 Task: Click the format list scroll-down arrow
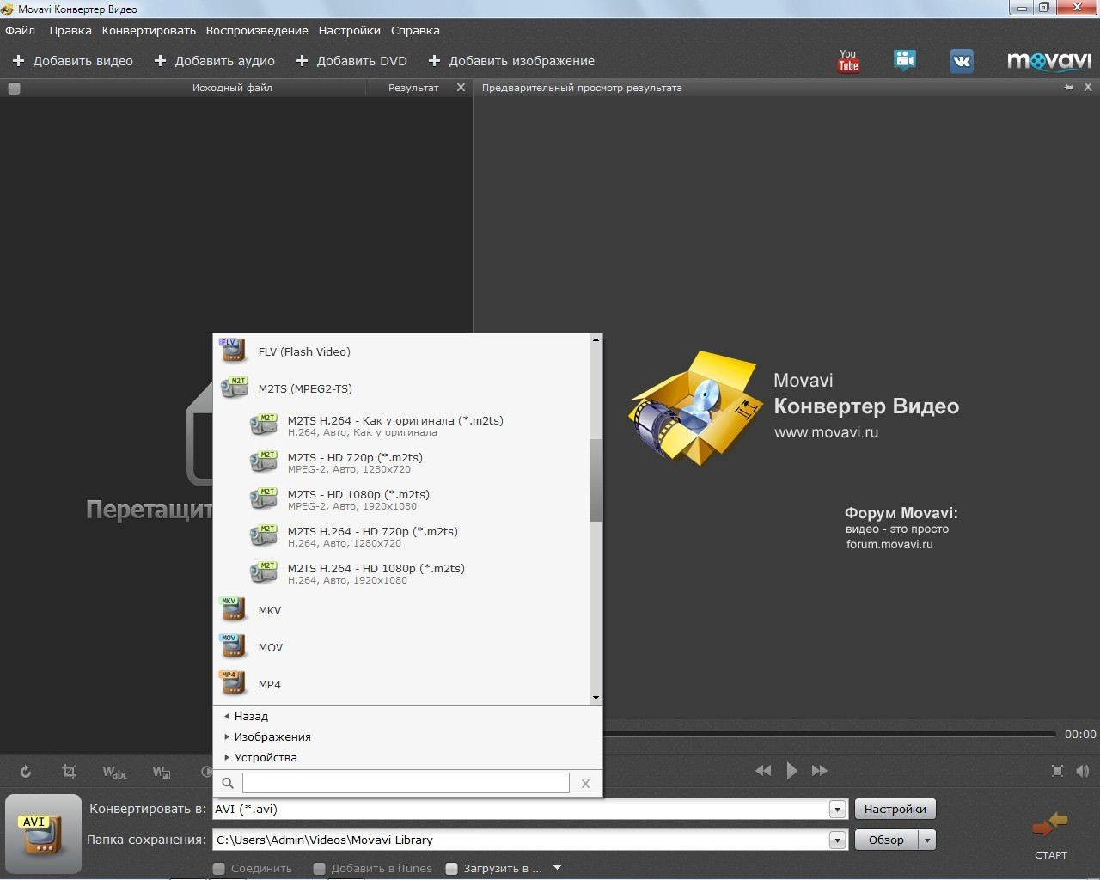point(596,698)
